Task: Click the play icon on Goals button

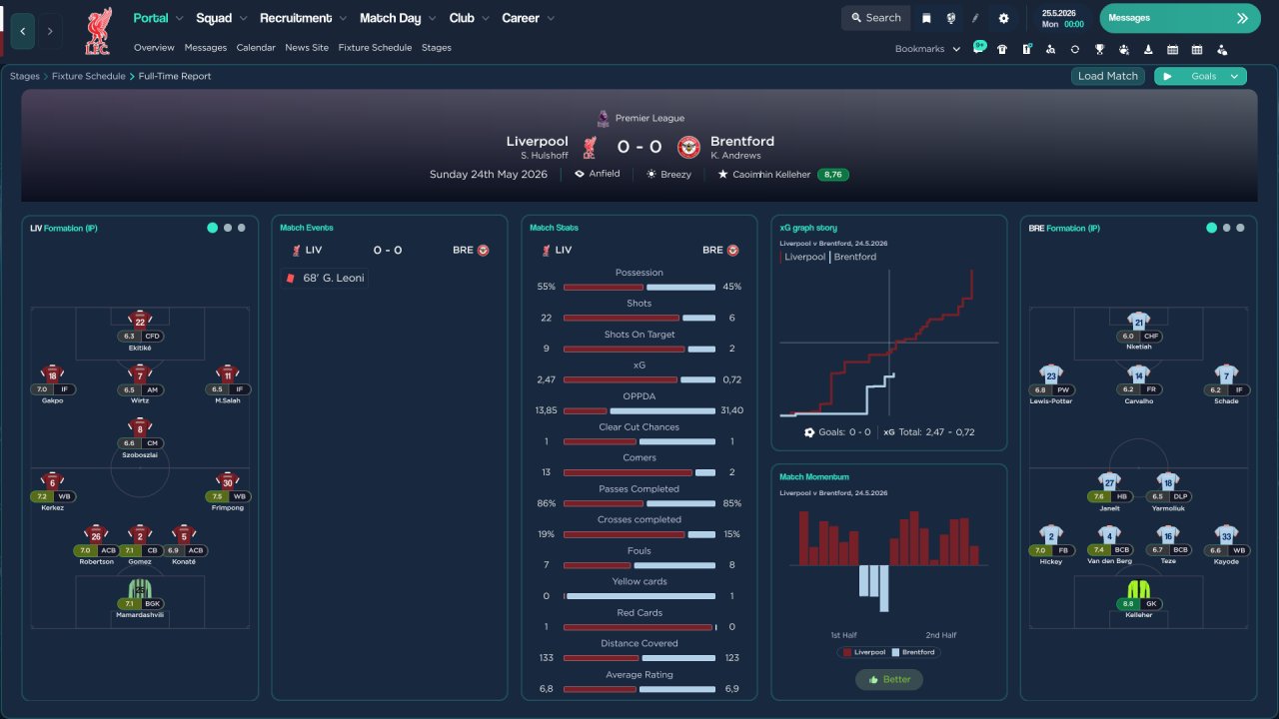Action: pyautogui.click(x=1167, y=76)
